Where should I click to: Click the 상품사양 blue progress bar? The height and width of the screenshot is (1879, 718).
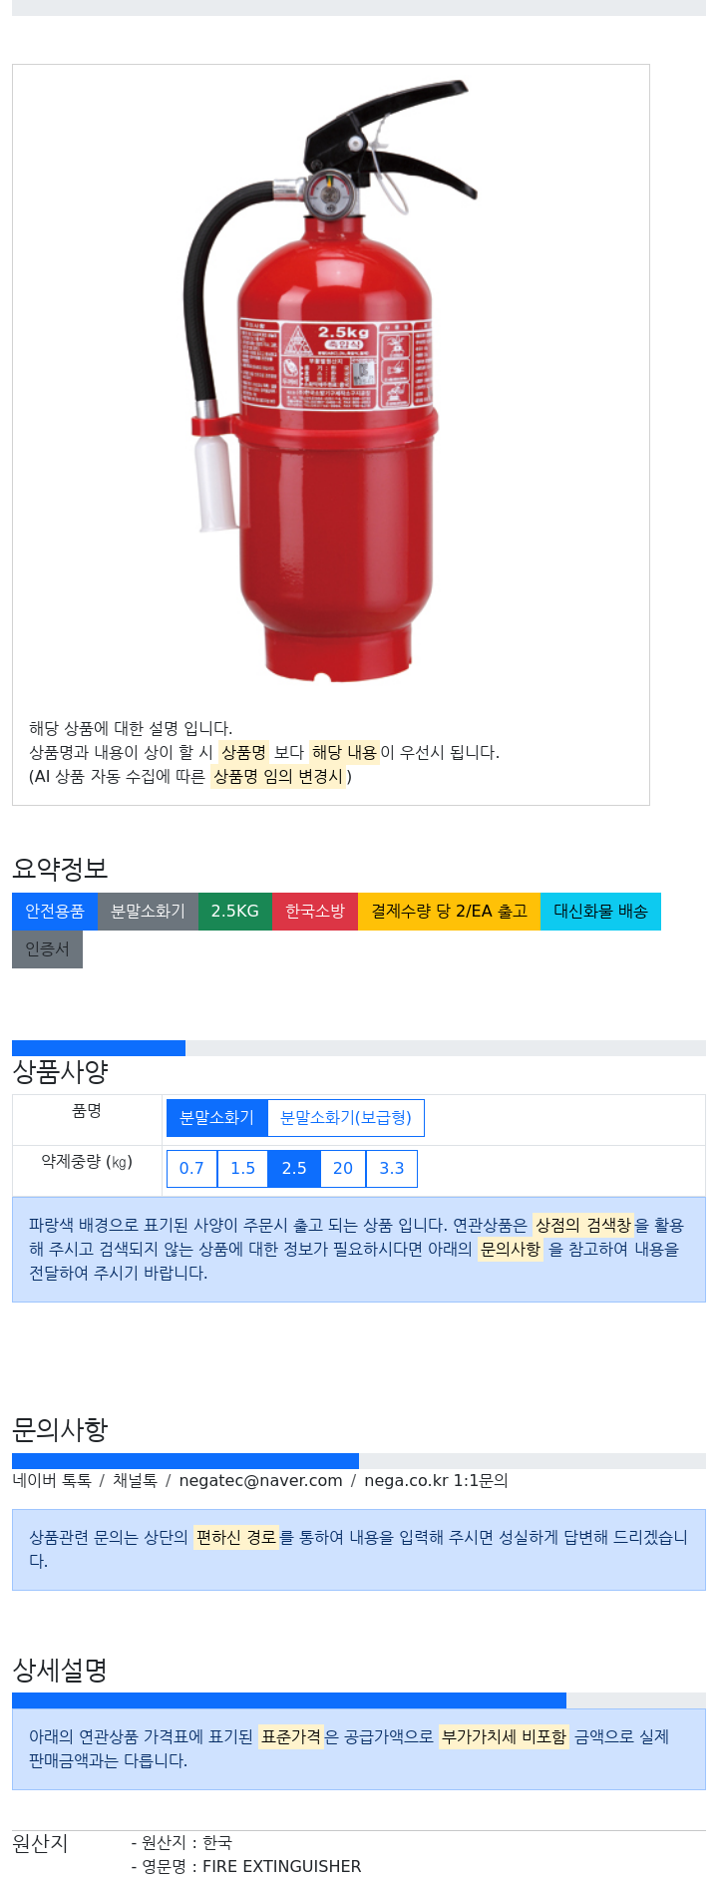coord(99,1048)
